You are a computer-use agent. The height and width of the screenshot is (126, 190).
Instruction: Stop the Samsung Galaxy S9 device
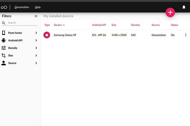coord(47,35)
